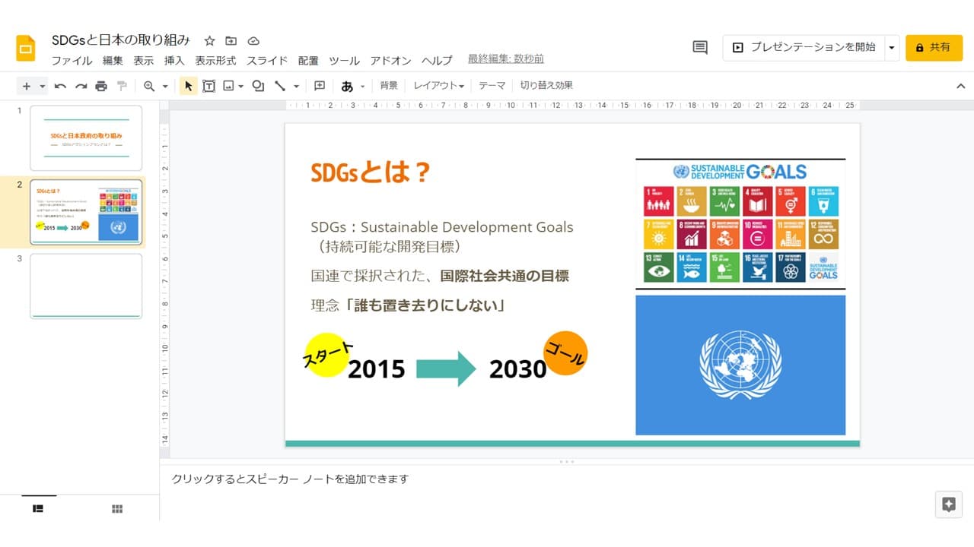The width and height of the screenshot is (974, 547).
Task: Switch to grid view of slides
Action: pos(117,509)
